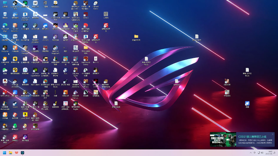278x156 pixels.
Task: Open Logitech G HUB shortcut
Action: pyautogui.click(x=15, y=5)
